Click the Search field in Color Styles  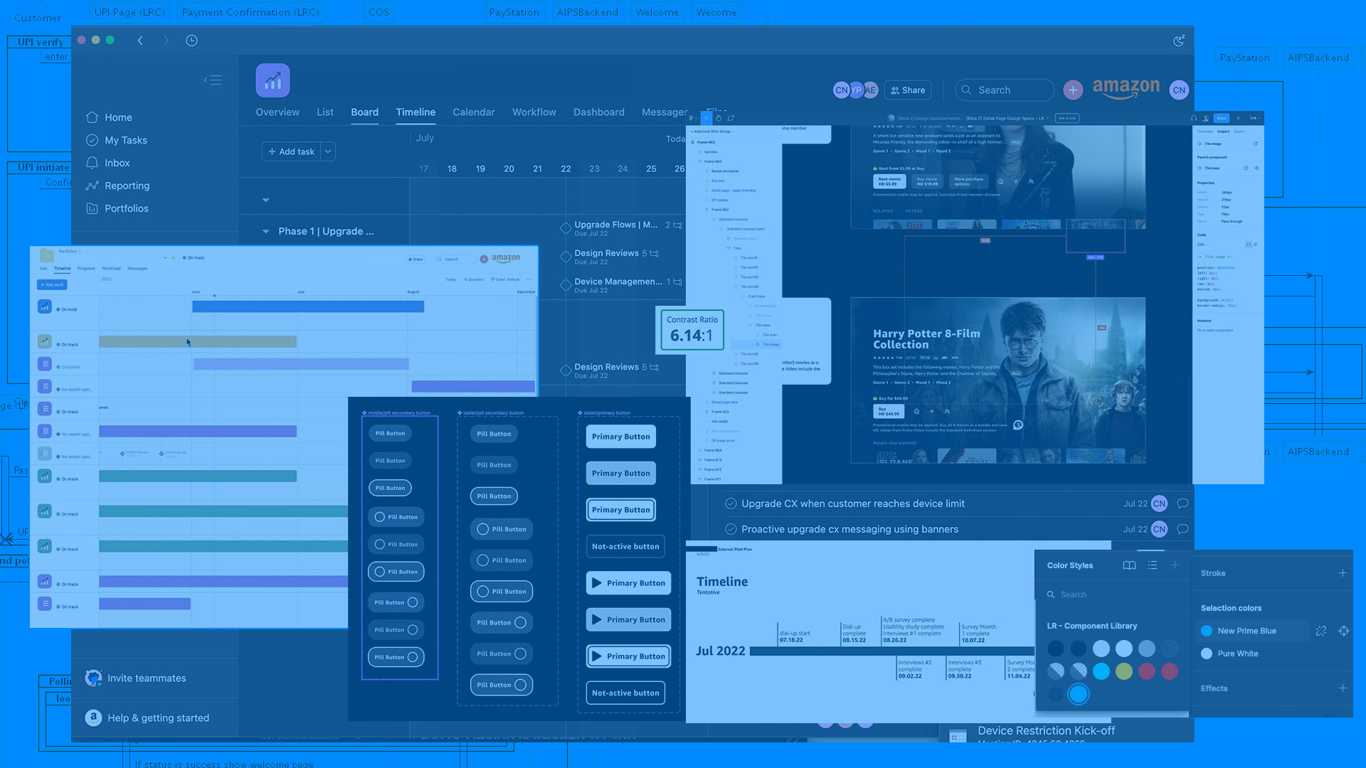click(1111, 594)
